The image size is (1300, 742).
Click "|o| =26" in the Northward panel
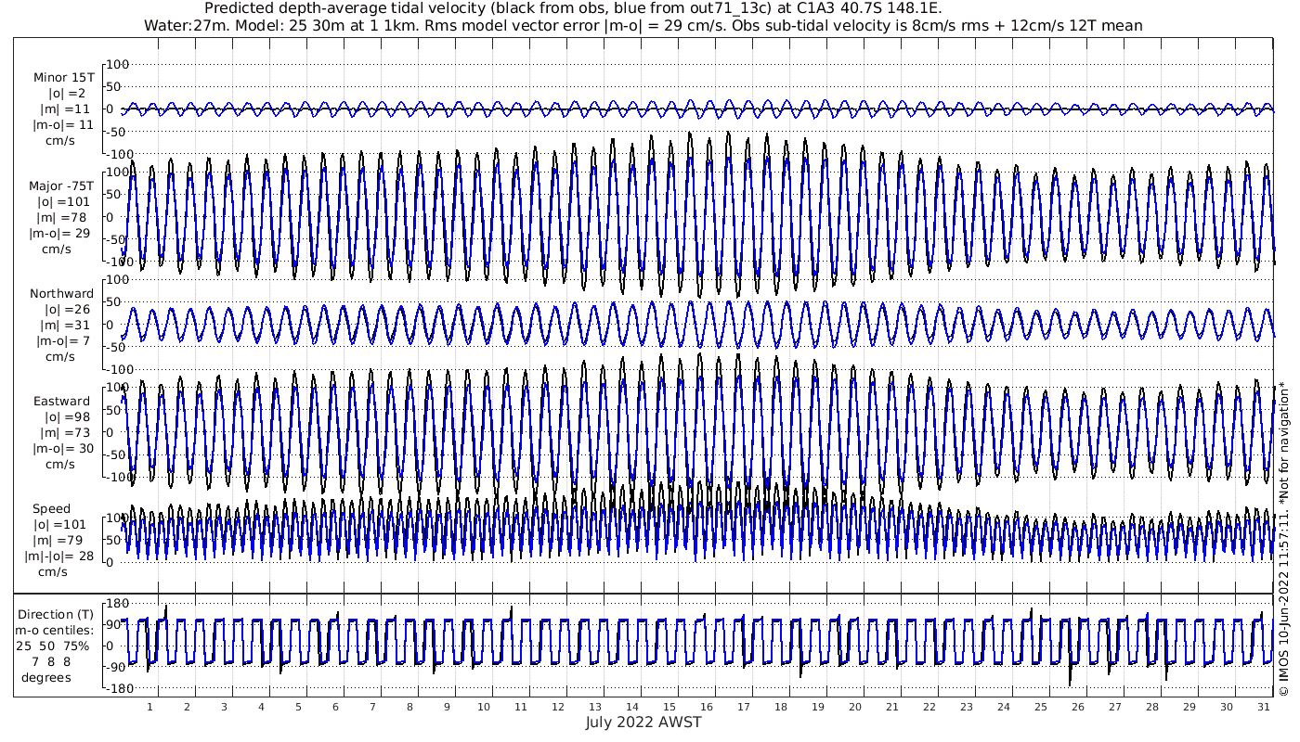click(65, 310)
